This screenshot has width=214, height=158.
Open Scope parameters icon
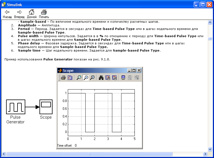pyautogui.click(x=70, y=78)
